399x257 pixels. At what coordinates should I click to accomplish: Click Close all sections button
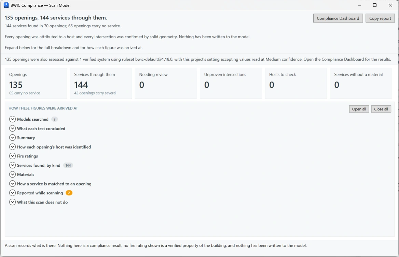381,109
